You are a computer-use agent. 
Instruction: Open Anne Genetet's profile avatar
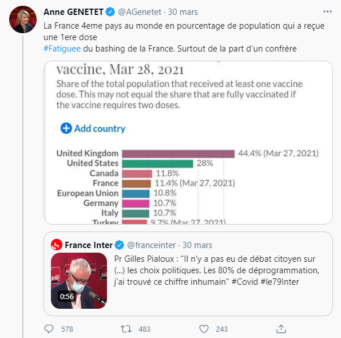point(23,19)
